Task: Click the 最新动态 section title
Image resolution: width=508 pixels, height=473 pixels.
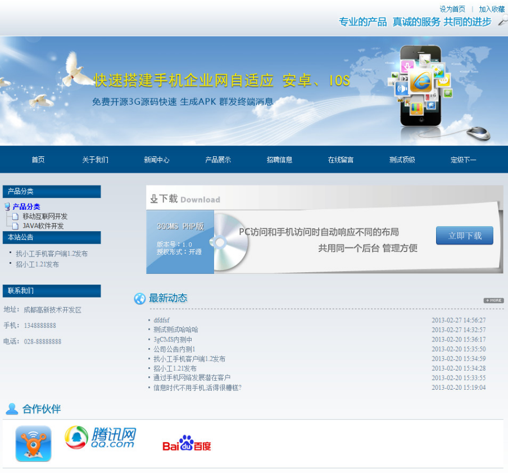Action: (x=168, y=298)
